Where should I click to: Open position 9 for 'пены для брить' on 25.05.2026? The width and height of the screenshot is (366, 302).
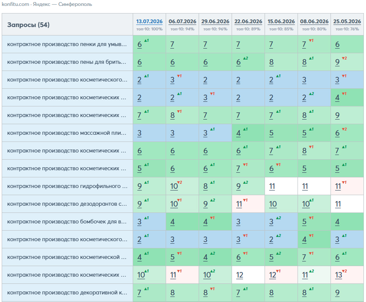pyautogui.click(x=337, y=62)
